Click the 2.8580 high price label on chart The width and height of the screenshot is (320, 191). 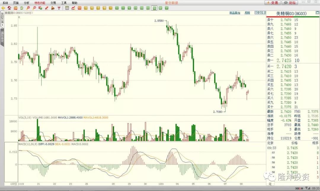159,21
